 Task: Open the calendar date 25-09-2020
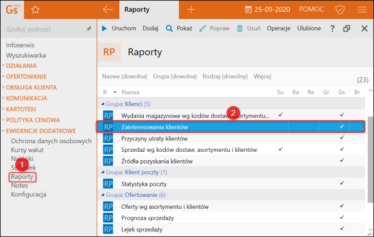[x=268, y=10]
